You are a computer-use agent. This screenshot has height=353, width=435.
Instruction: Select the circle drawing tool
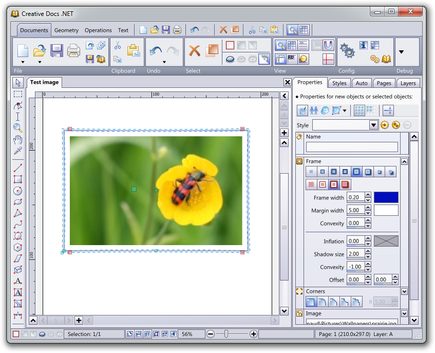point(18,191)
